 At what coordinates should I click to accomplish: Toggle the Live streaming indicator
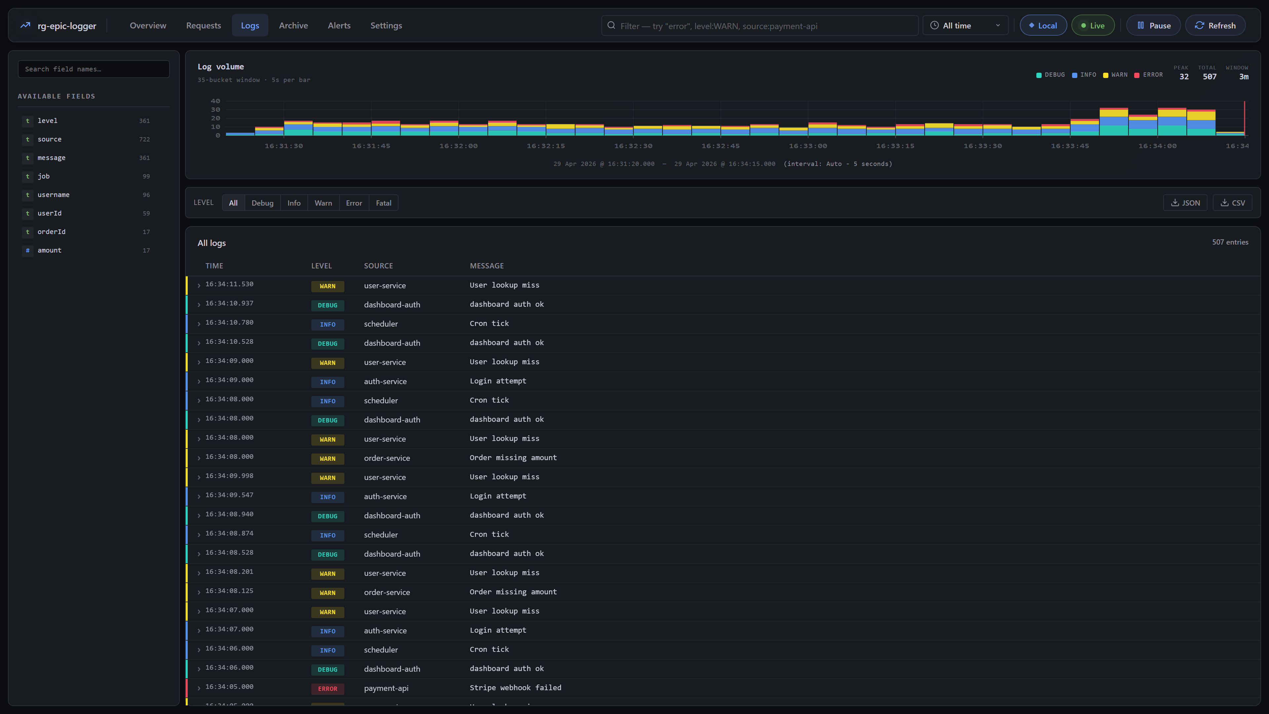point(1093,25)
